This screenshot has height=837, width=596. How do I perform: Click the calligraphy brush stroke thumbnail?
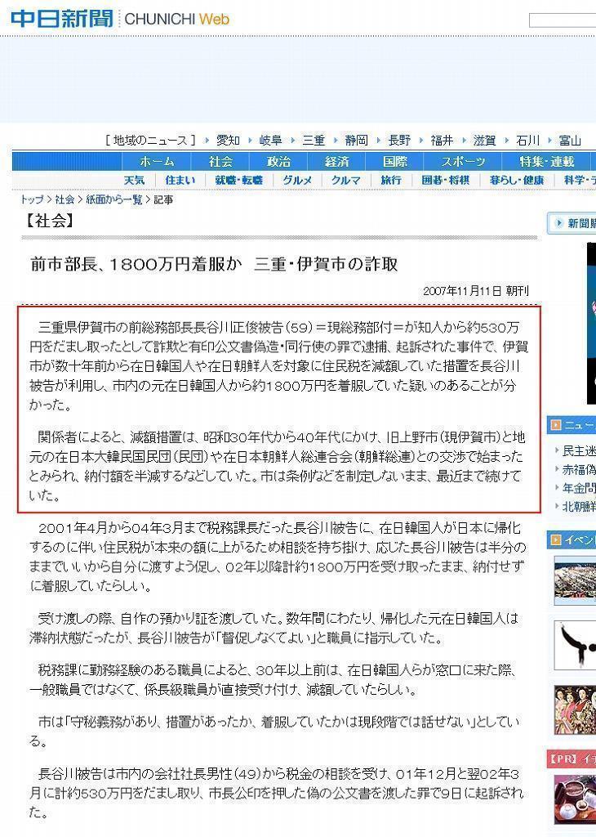coord(576,644)
